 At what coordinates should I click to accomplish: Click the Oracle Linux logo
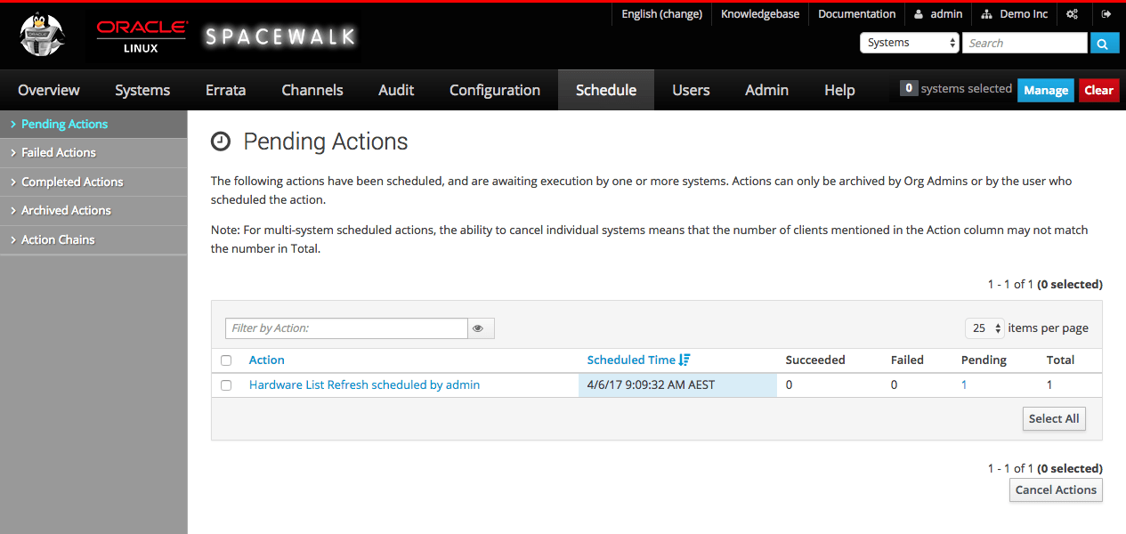tap(142, 36)
